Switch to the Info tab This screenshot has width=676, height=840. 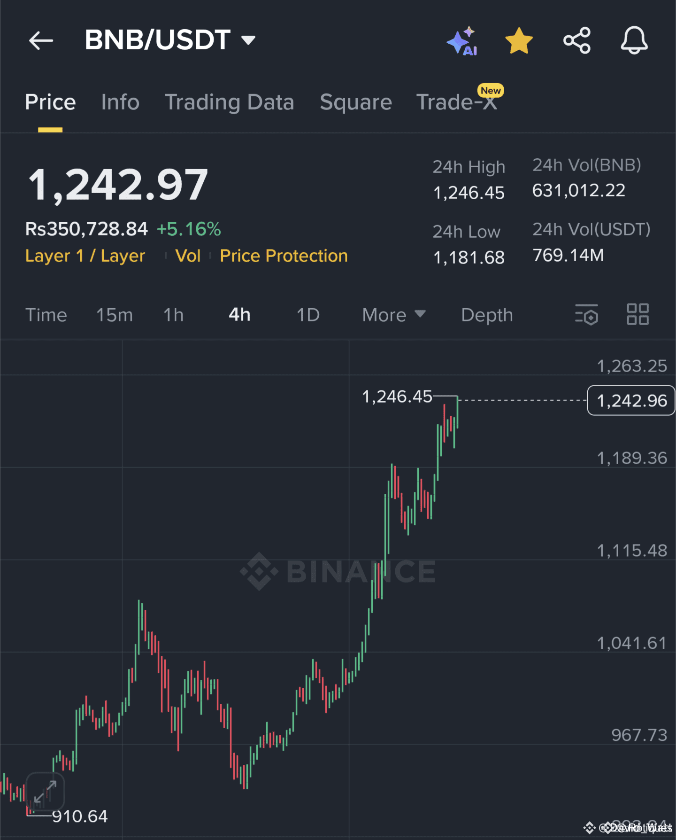(x=120, y=102)
